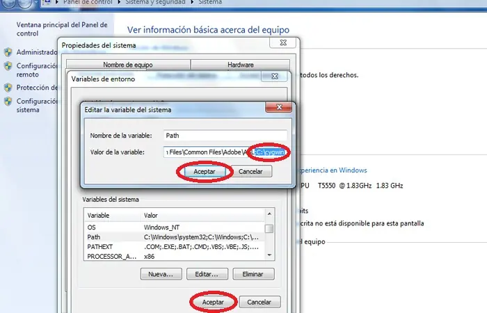Image resolution: width=487 pixels, height=313 pixels.
Task: Click the Editar... button
Action: pos(207,274)
